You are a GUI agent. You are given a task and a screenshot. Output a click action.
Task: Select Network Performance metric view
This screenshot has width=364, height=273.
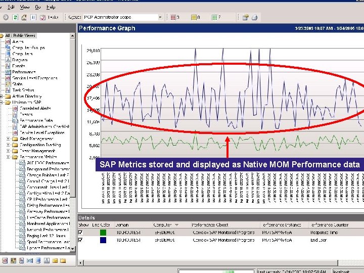click(x=48, y=230)
